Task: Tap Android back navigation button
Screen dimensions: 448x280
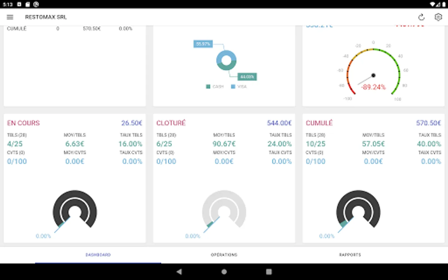Action: click(179, 272)
